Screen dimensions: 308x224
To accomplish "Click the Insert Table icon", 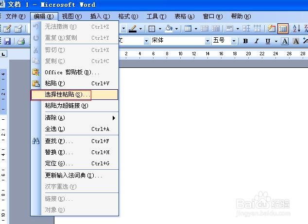I will coord(188,29).
